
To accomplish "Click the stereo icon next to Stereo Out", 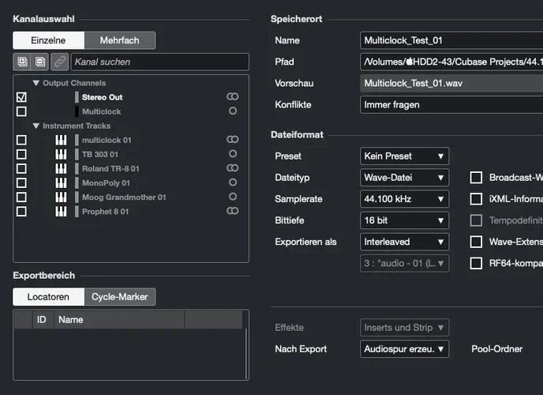I will point(232,96).
